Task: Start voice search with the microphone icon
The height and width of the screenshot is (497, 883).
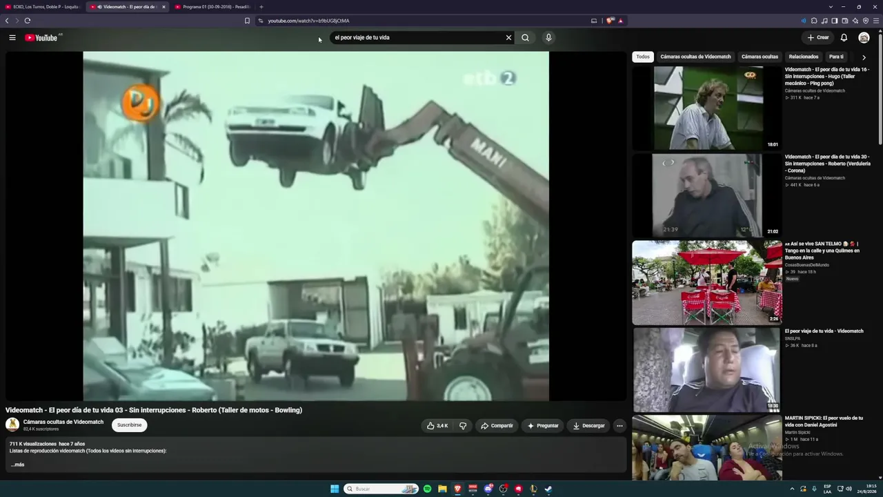Action: 548,38
